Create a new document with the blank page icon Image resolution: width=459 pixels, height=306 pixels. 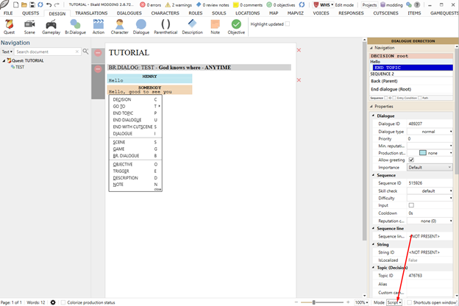[15, 4]
